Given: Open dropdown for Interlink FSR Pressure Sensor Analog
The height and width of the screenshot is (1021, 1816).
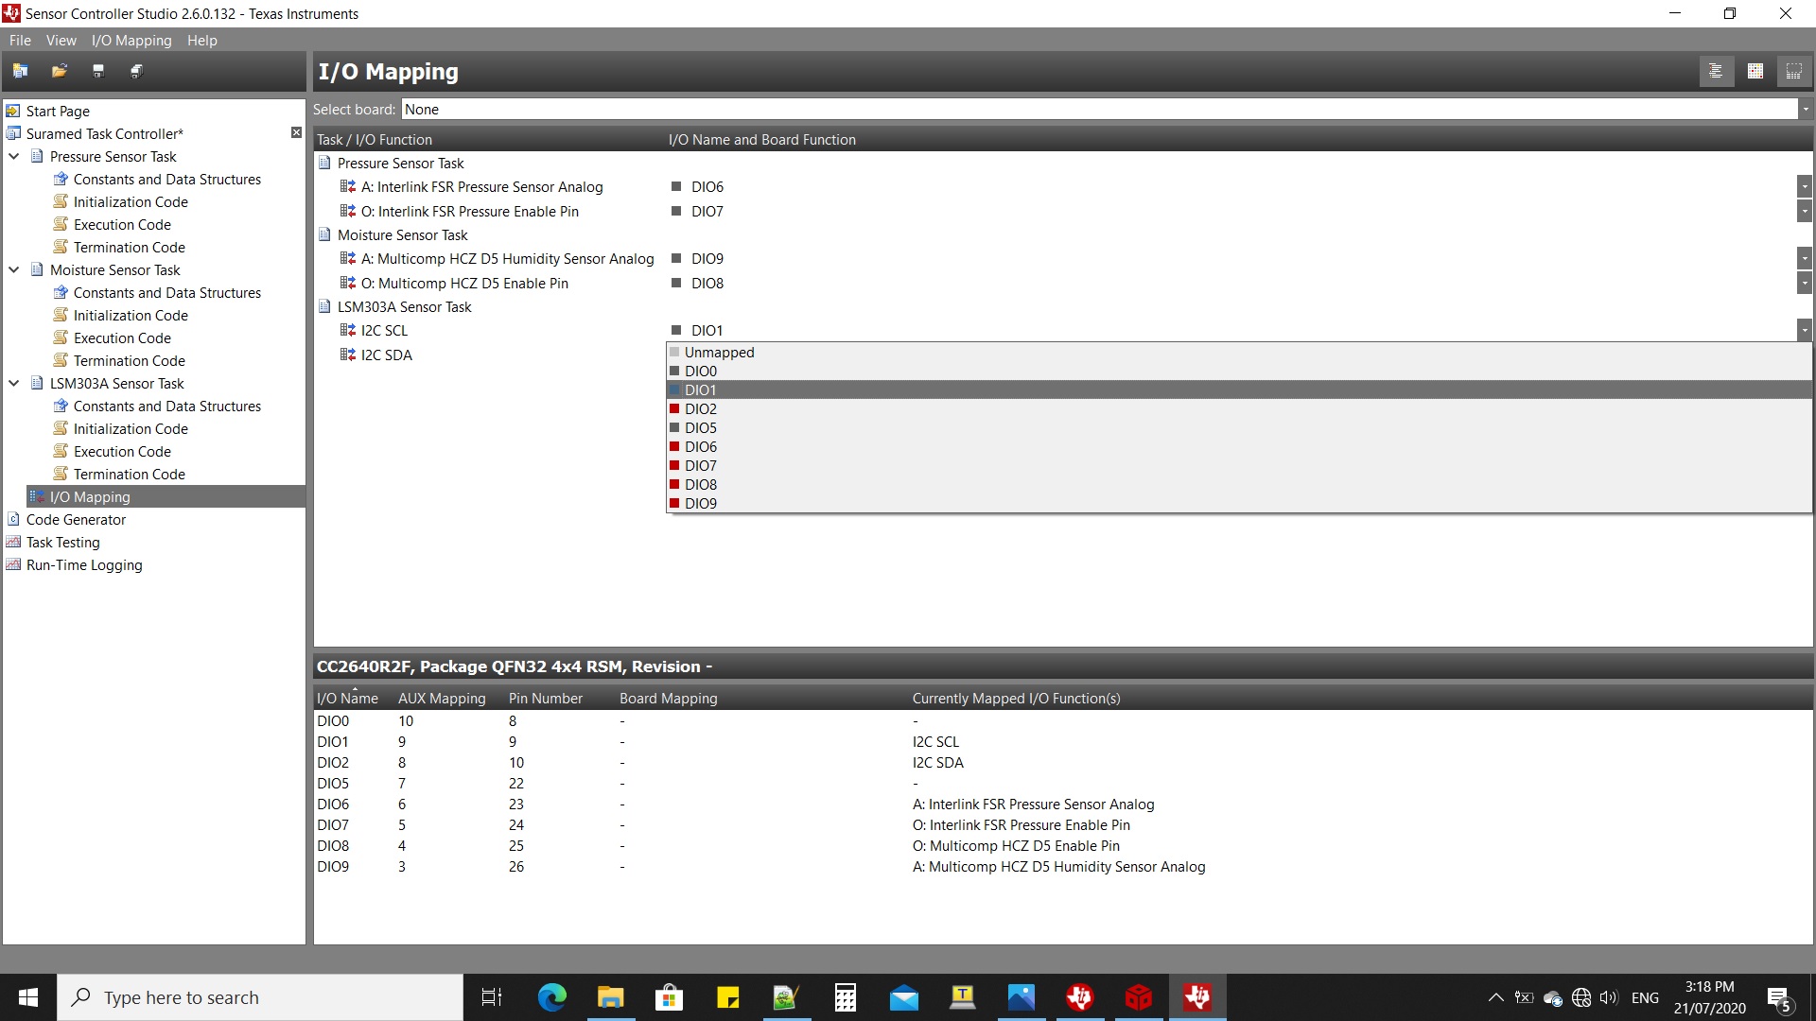Looking at the screenshot, I should [x=1805, y=187].
